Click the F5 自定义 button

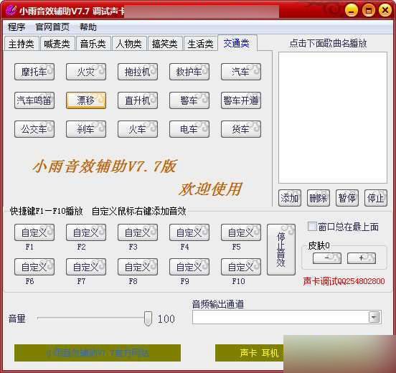click(x=241, y=232)
